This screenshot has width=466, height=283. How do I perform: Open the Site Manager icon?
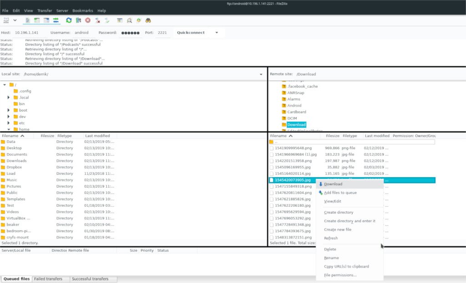click(6, 20)
